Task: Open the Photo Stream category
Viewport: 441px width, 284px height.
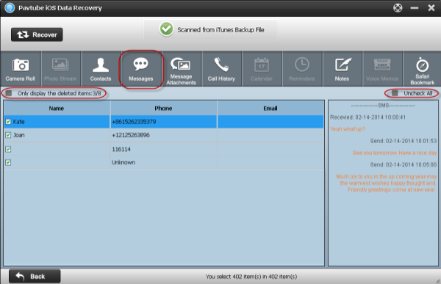Action: point(61,69)
